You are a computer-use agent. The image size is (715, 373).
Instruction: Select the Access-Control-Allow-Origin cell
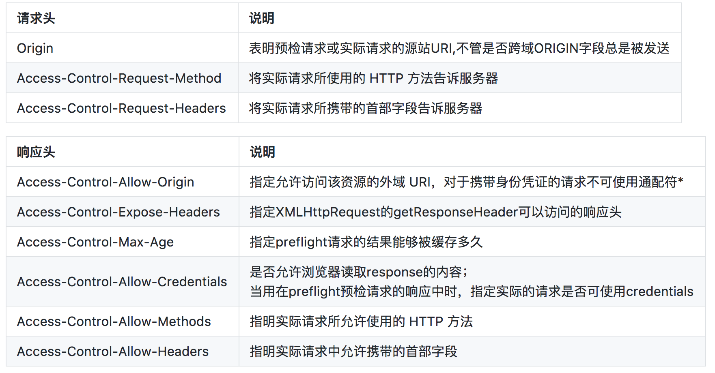click(x=106, y=182)
